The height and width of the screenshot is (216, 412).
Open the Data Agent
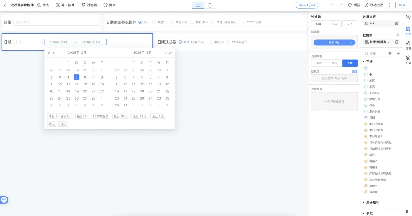pos(307,5)
